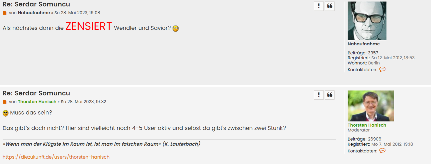Open author link Nahaufnahme in post header
The height and width of the screenshot is (164, 431).
tap(34, 13)
